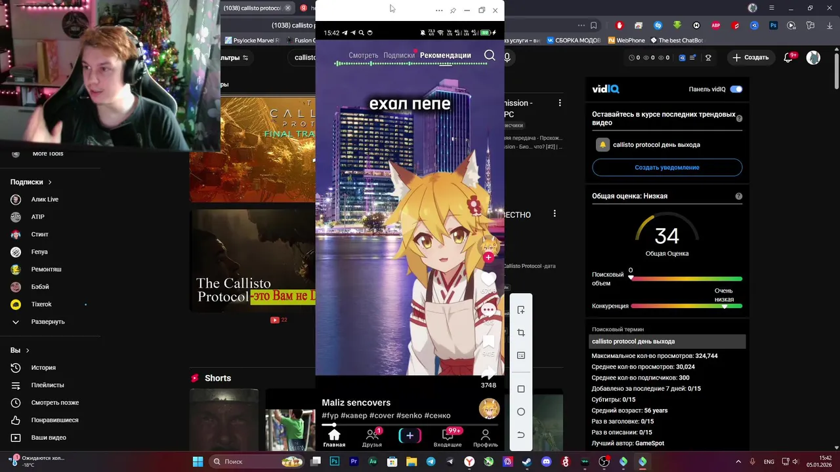
Task: Tap the plus create button in TikTok
Action: coord(410,435)
